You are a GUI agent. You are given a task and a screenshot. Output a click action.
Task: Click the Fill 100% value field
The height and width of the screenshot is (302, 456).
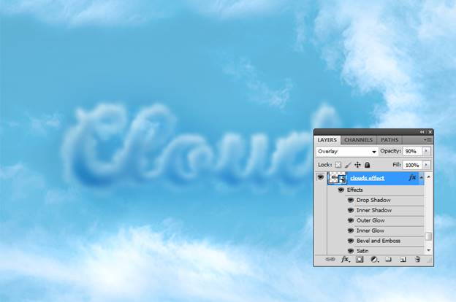pos(413,165)
